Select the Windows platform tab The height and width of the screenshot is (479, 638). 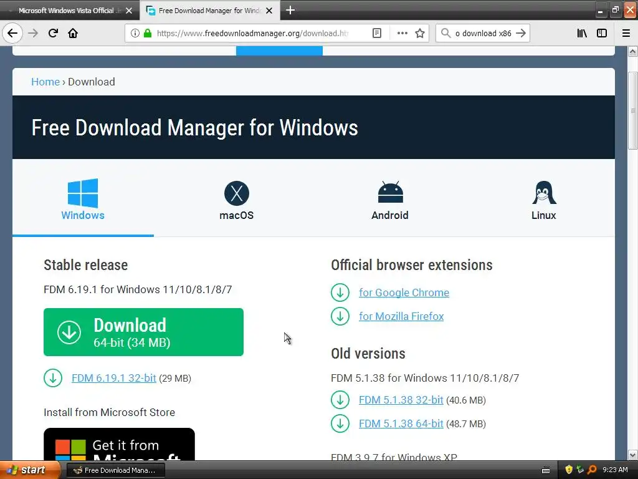click(83, 199)
